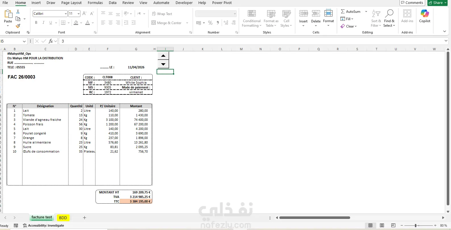Click Accessibility: Investigate in status bar
This screenshot has height=230, width=451.
(x=43, y=225)
